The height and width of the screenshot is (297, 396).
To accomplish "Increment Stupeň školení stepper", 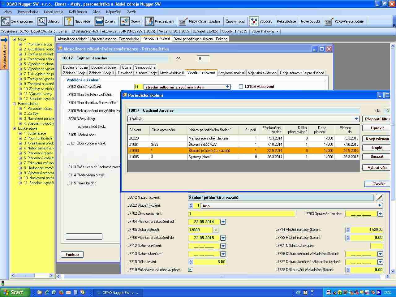I will click(191, 204).
